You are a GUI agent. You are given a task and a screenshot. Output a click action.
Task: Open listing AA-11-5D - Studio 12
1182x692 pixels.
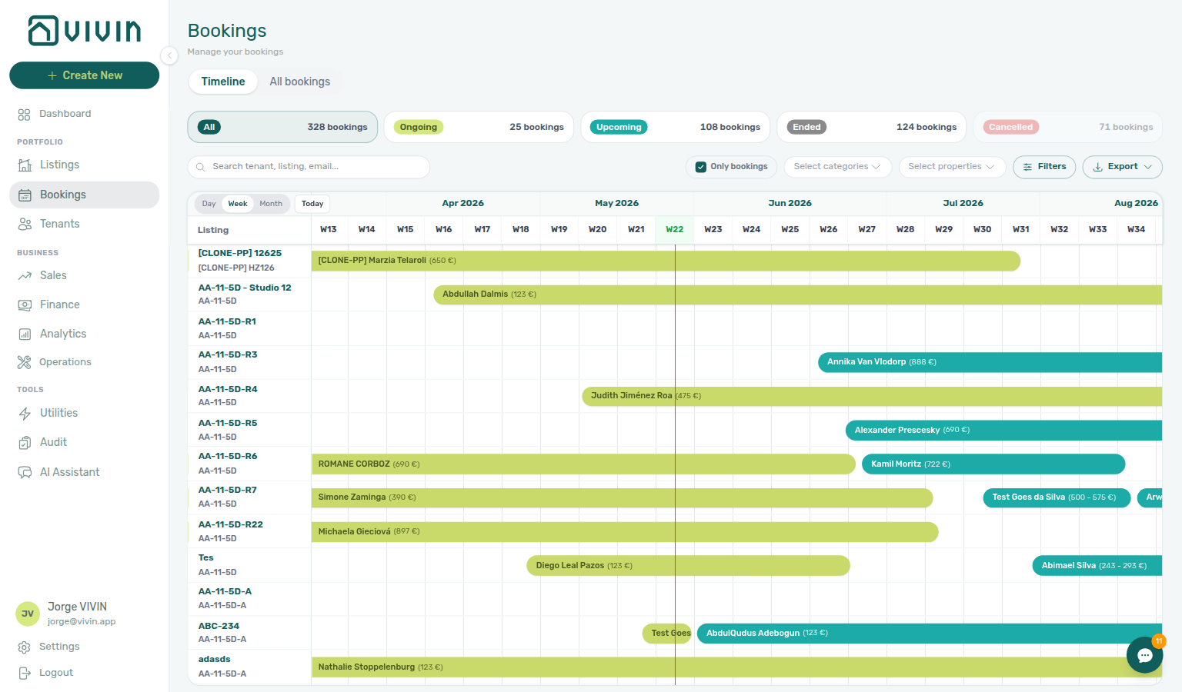pos(245,288)
